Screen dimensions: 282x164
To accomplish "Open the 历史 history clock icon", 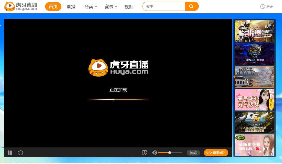I will [262, 7].
